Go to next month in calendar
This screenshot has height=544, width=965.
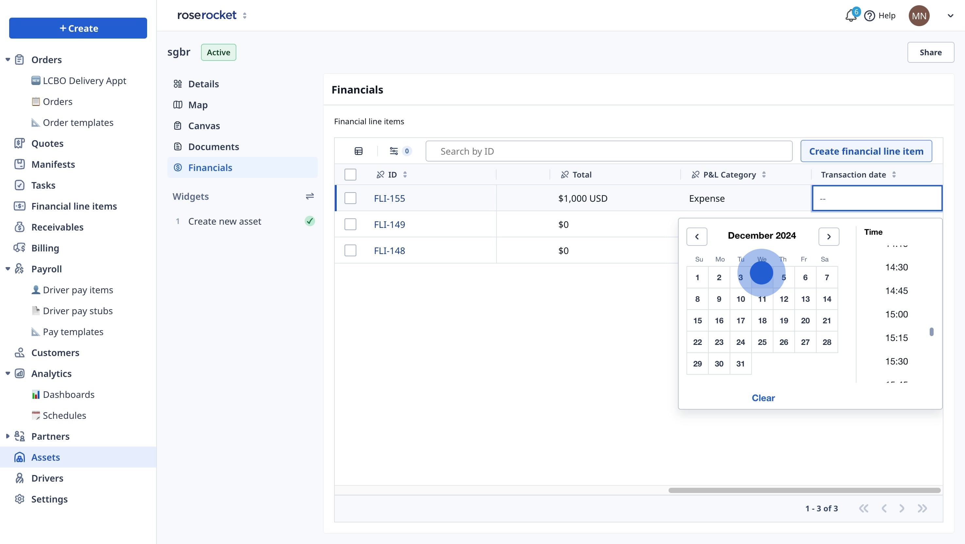829,236
